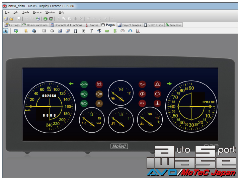Select the stacked images tool
Image resolution: width=240 pixels, height=180 pixels.
68,31
